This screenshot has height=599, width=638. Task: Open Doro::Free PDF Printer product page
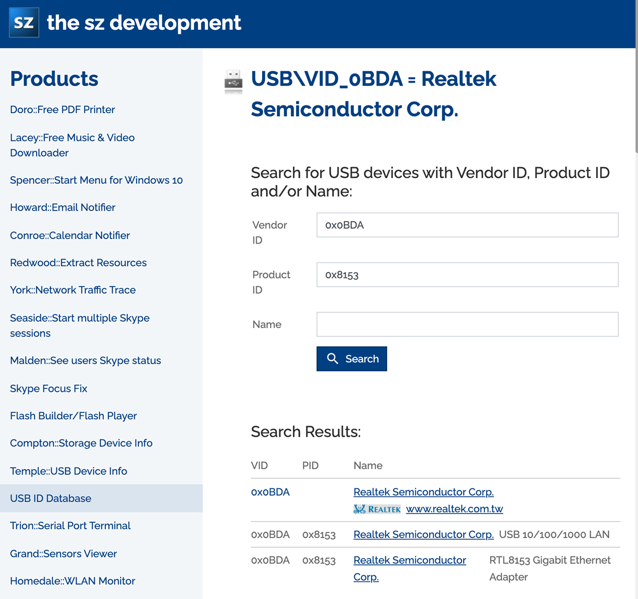[62, 110]
